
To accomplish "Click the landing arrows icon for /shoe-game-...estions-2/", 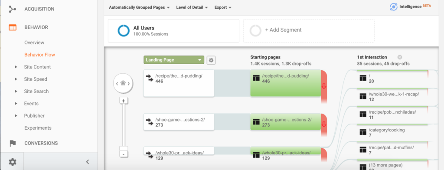I will point(149,122).
